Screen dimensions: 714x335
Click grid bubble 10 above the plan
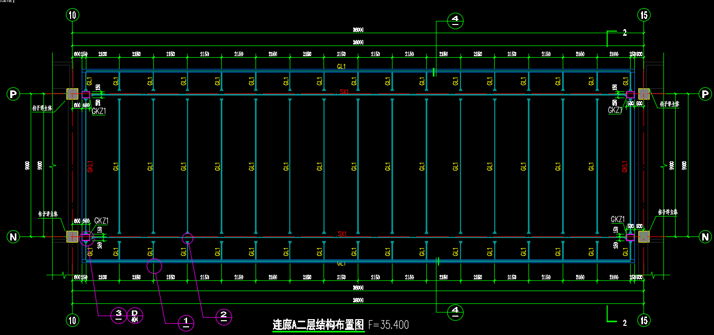click(72, 15)
